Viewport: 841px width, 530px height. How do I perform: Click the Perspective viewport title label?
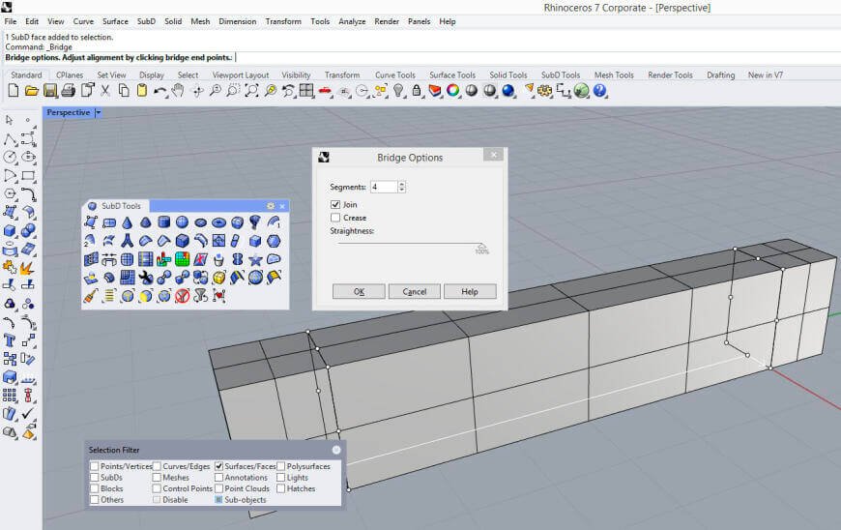(x=68, y=112)
